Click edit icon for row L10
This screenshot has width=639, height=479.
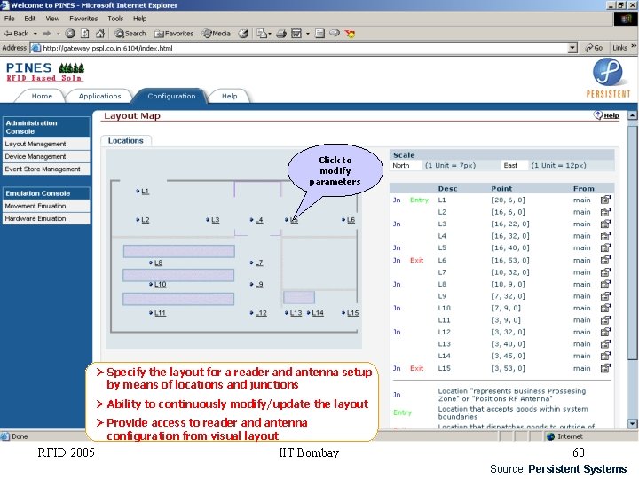point(605,308)
